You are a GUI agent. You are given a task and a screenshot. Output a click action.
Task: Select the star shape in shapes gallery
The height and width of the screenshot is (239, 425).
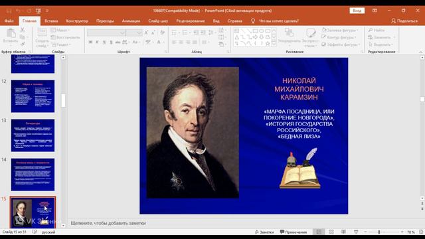268,43
